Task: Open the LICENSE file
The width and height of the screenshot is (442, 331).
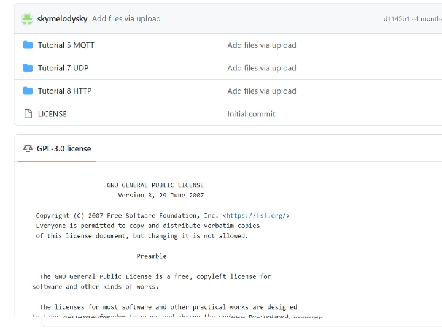Action: (52, 114)
